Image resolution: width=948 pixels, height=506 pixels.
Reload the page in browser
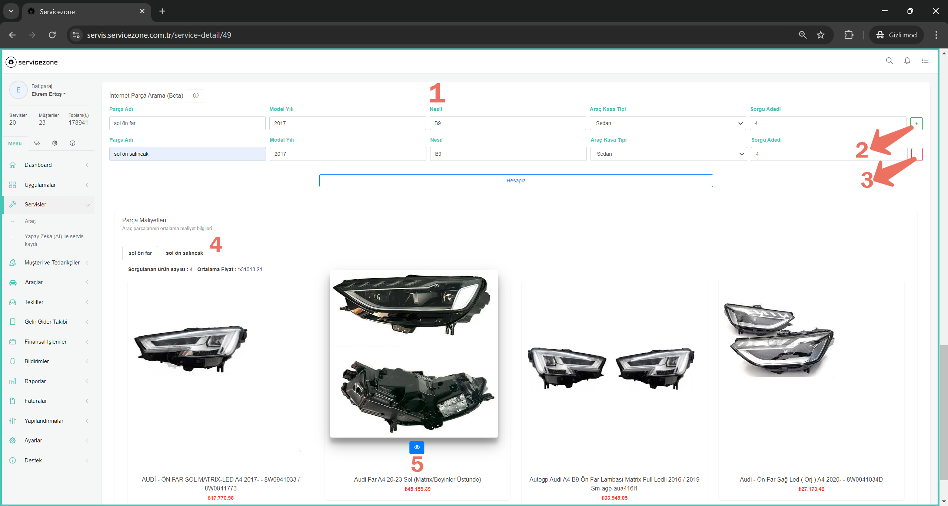tap(52, 35)
